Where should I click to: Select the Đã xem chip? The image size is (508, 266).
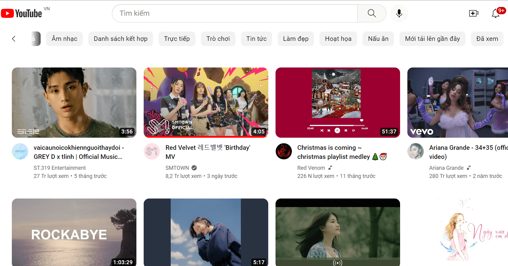click(x=487, y=39)
